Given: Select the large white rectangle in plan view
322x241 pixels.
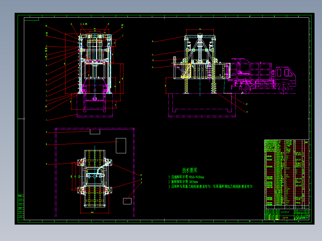Looking at the screenshot, I should coord(121,146).
